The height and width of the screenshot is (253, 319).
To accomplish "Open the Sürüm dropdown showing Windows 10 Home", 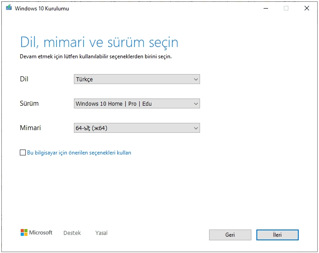I will point(137,103).
